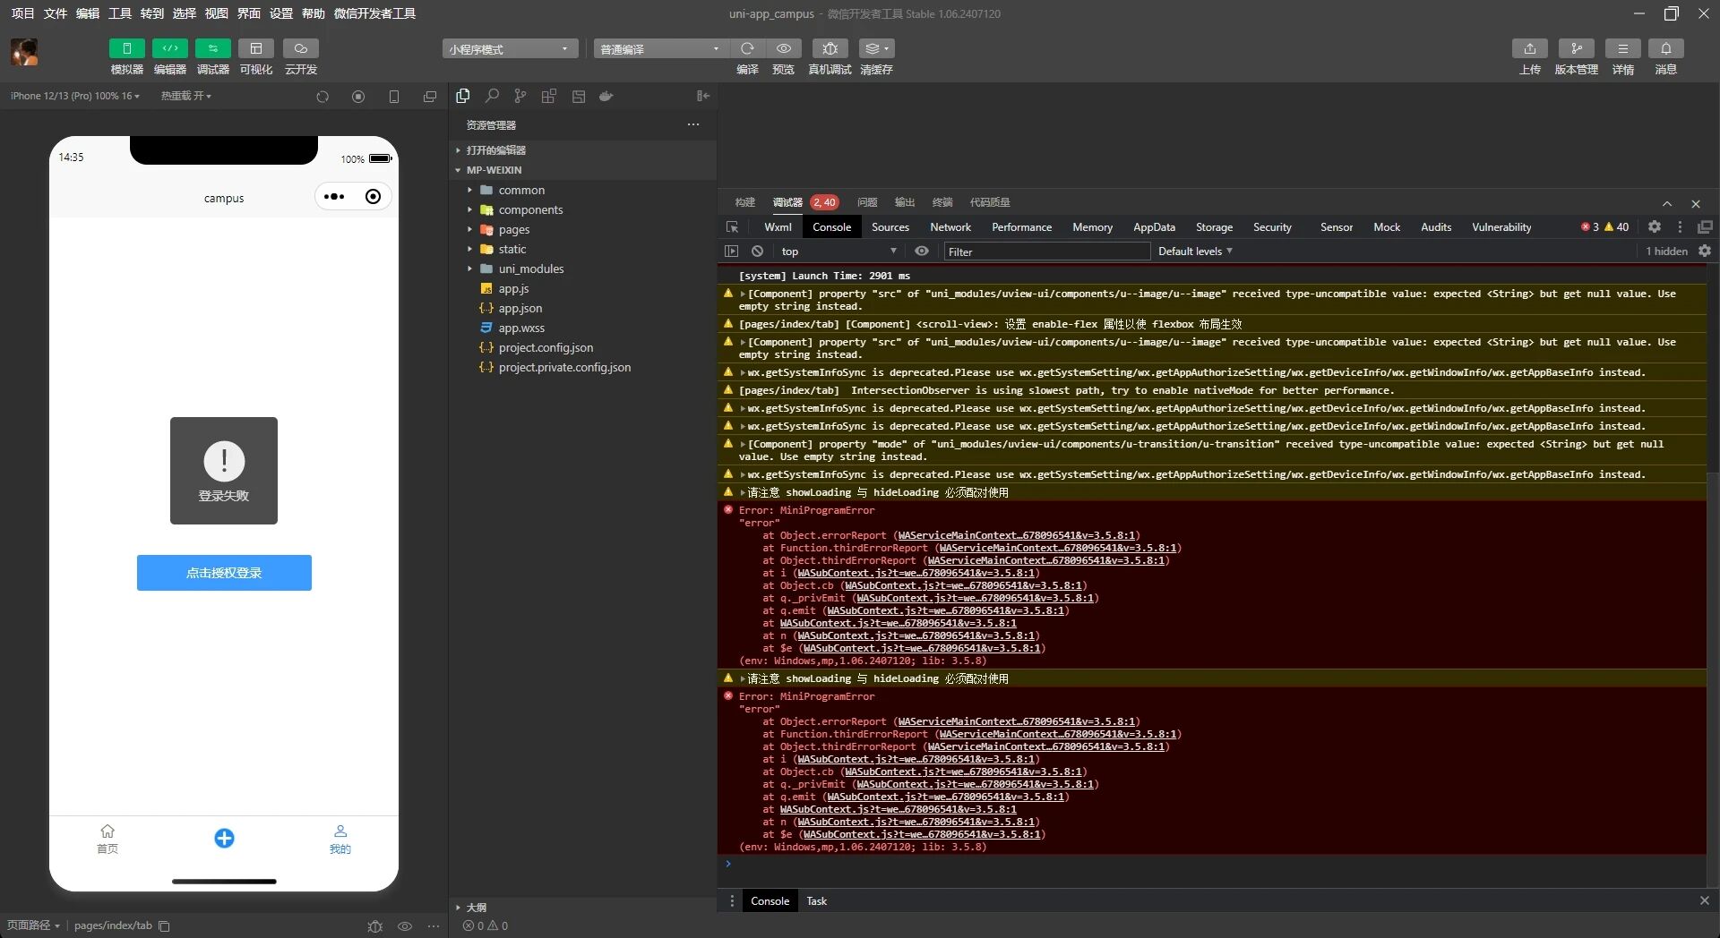Click the element inspect picker icon
The image size is (1720, 938).
point(732,227)
